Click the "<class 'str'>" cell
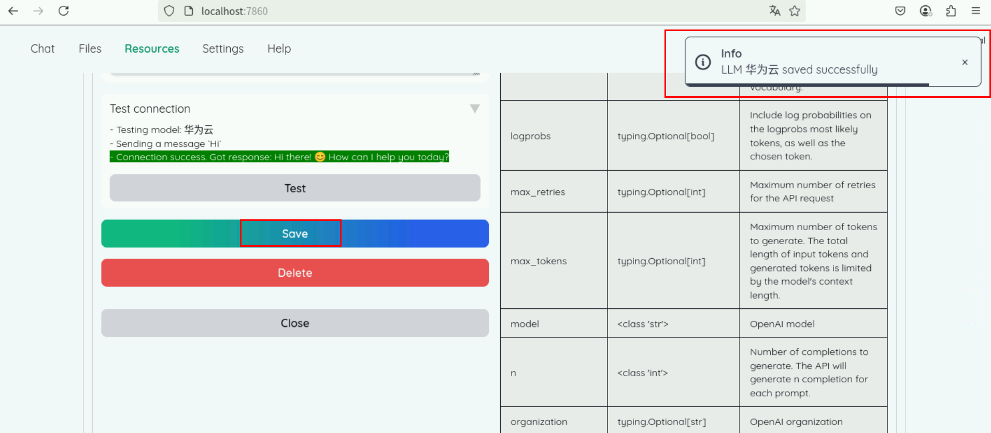The height and width of the screenshot is (433, 991). pos(673,323)
